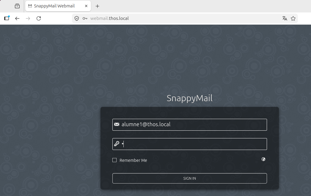Open the tab overview icon above toolbar
Screen dimensions: 311x196
point(17,6)
